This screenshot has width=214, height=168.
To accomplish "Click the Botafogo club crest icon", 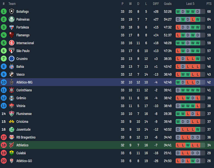I will coord(12,12).
